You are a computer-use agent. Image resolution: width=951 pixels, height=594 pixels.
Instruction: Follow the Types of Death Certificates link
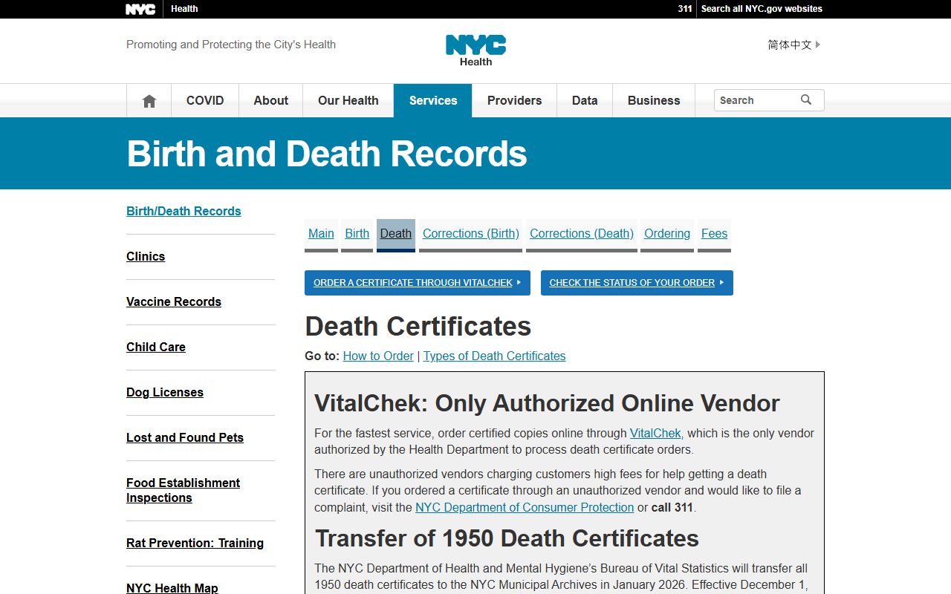(x=494, y=356)
